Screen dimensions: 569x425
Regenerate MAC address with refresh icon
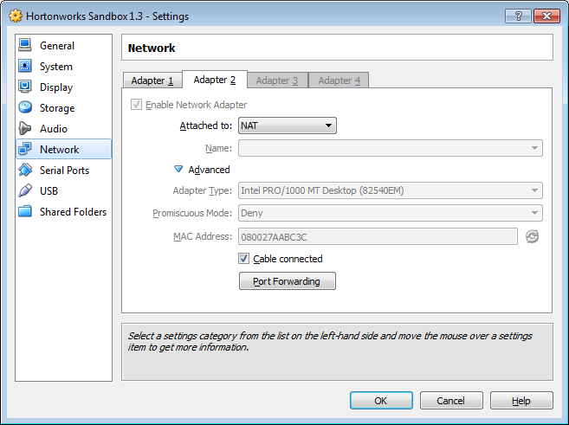tap(532, 236)
